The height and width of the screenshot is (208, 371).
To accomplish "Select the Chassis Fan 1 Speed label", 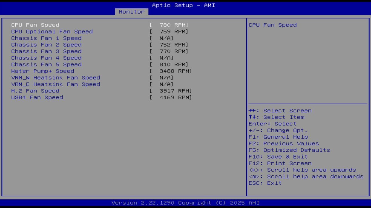I will click(46, 38).
